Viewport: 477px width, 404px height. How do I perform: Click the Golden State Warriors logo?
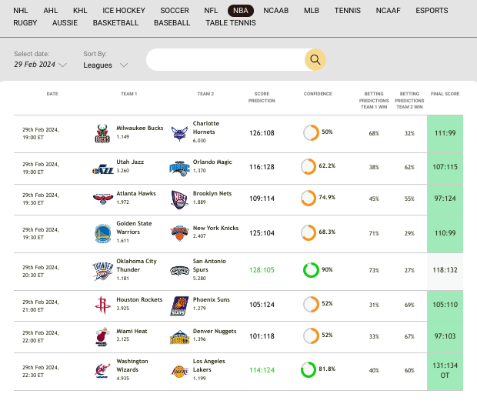pos(103,234)
